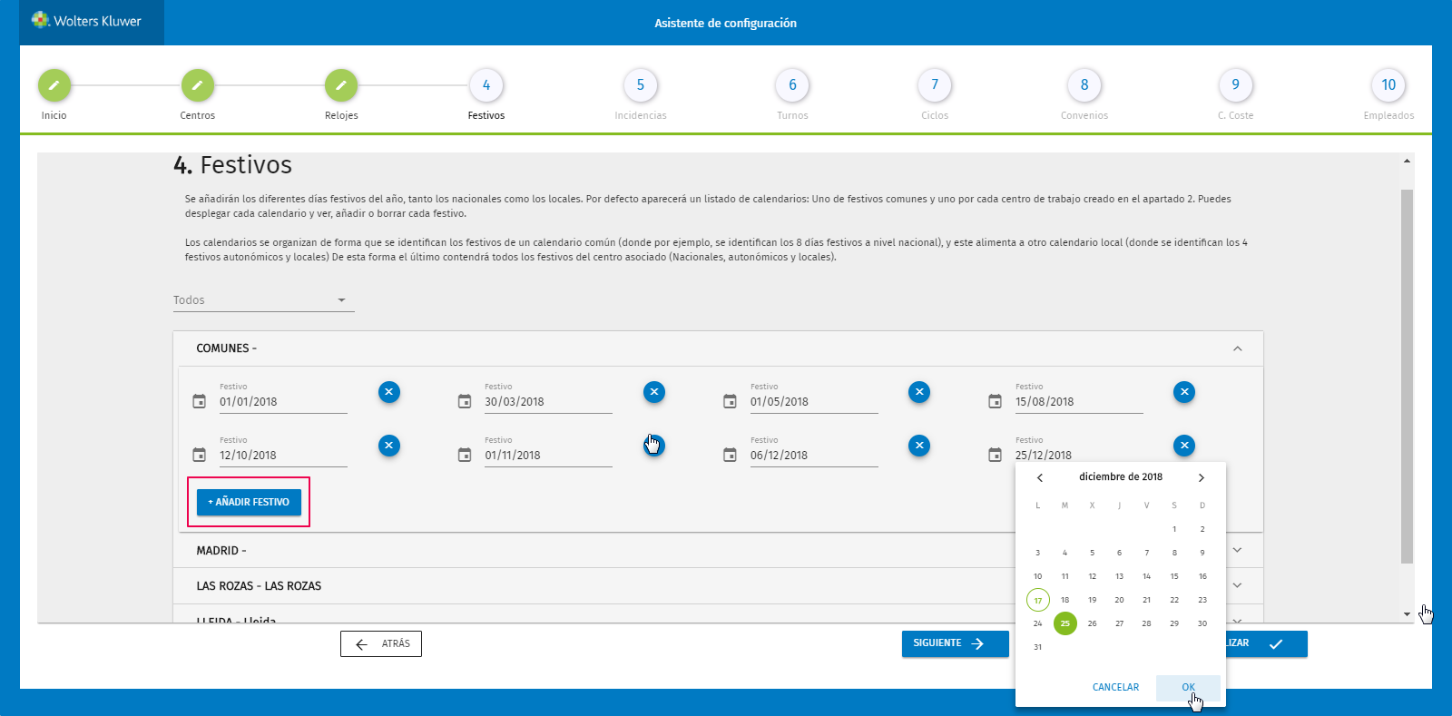Image resolution: width=1452 pixels, height=716 pixels.
Task: Jump to step 6 Turnos
Action: 792,85
